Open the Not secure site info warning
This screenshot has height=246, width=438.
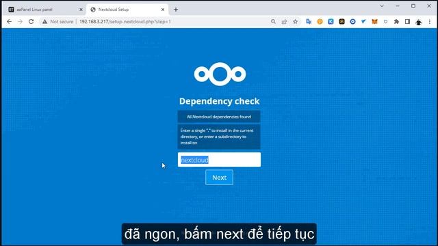[x=57, y=21]
